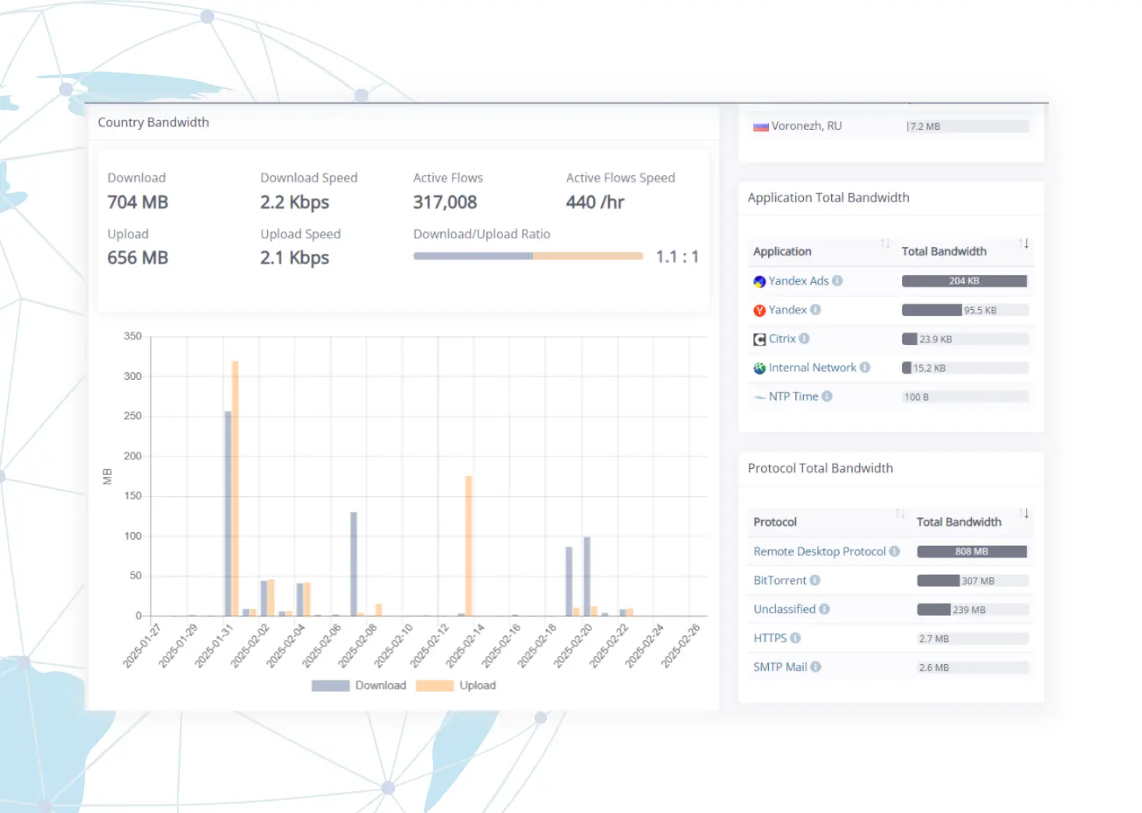Click the info icon next to BitTorrent

815,580
